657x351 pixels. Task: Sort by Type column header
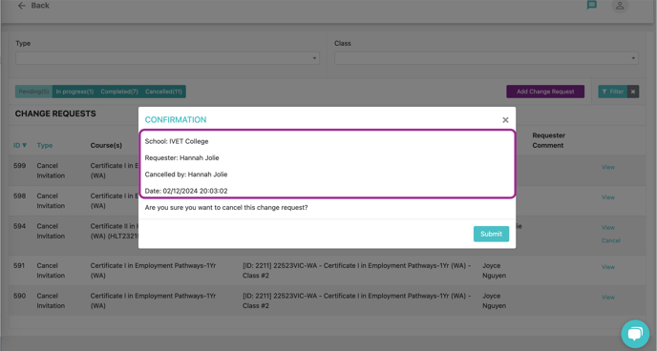point(45,145)
